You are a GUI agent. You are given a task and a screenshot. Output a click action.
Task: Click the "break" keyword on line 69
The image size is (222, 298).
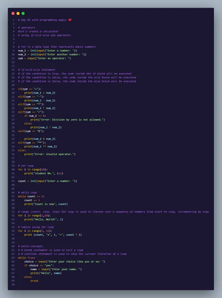click(x=35, y=281)
